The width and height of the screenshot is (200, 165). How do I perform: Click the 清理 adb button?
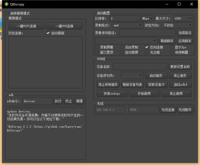79,101
